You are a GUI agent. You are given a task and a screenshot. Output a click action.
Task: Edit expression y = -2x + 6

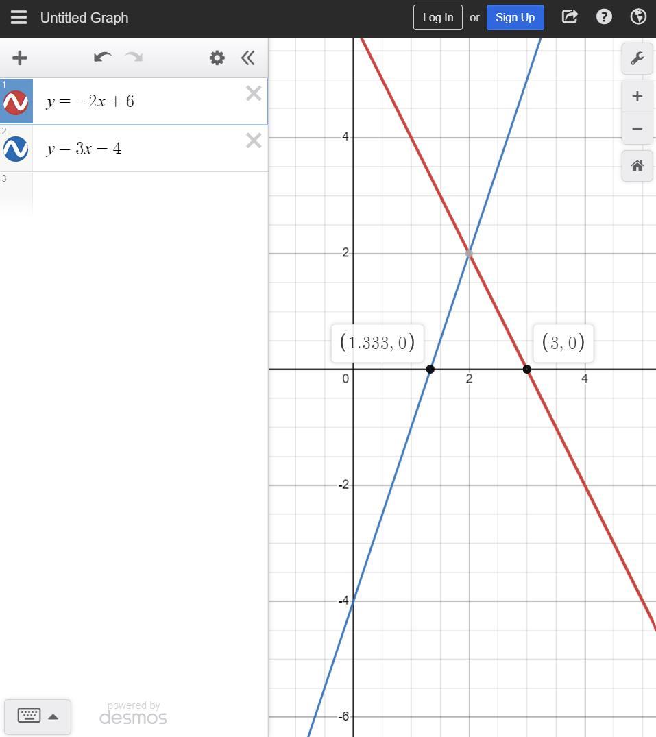click(90, 101)
